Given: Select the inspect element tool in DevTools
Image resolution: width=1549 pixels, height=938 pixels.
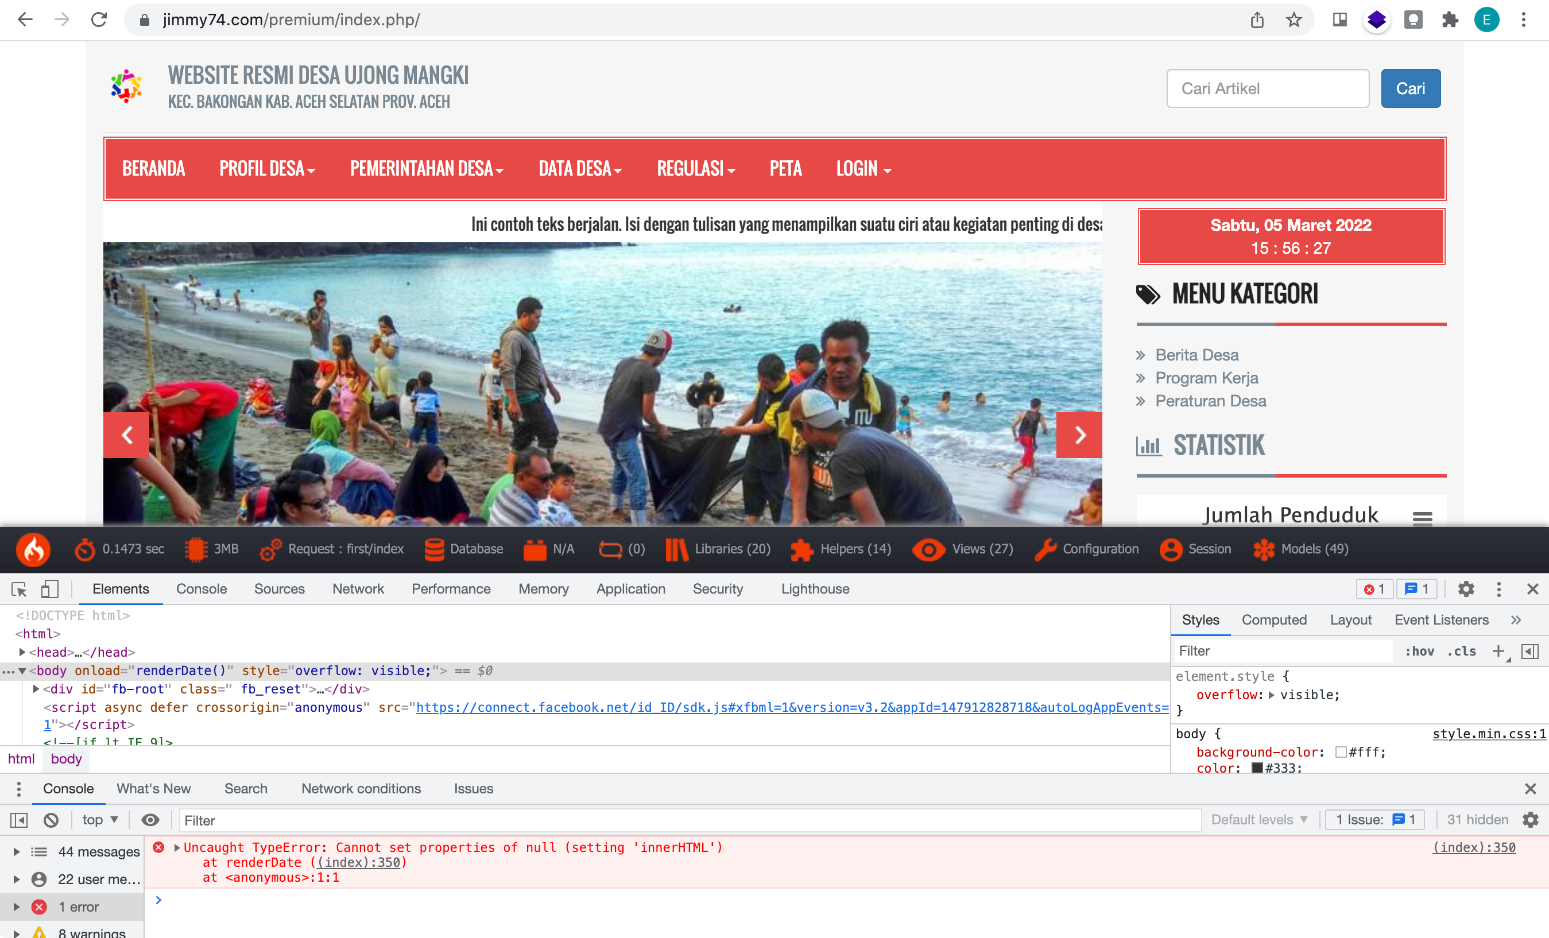Looking at the screenshot, I should [x=18, y=589].
